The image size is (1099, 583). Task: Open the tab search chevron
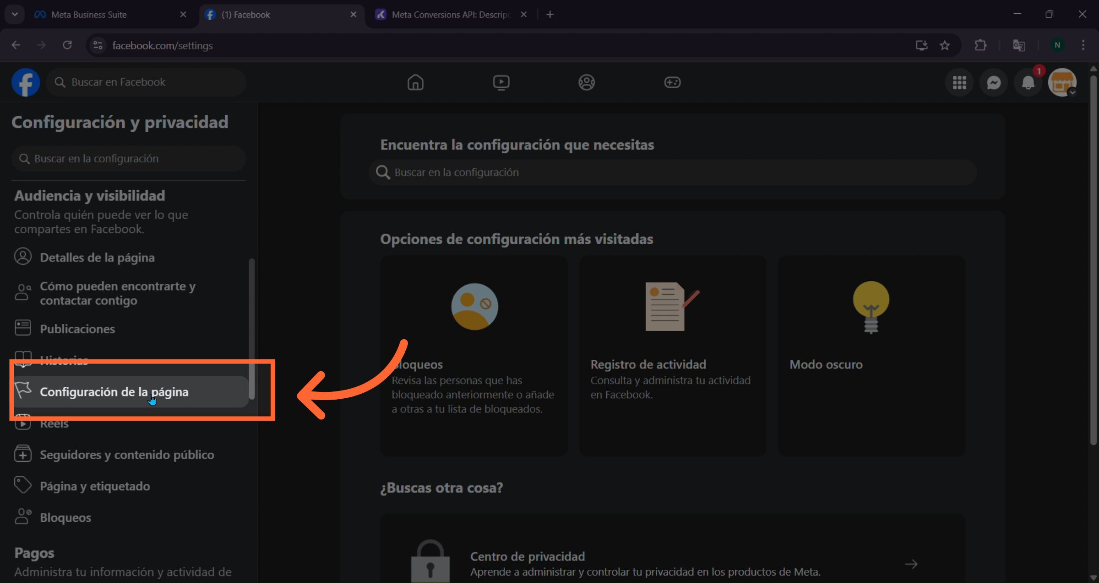click(x=14, y=14)
